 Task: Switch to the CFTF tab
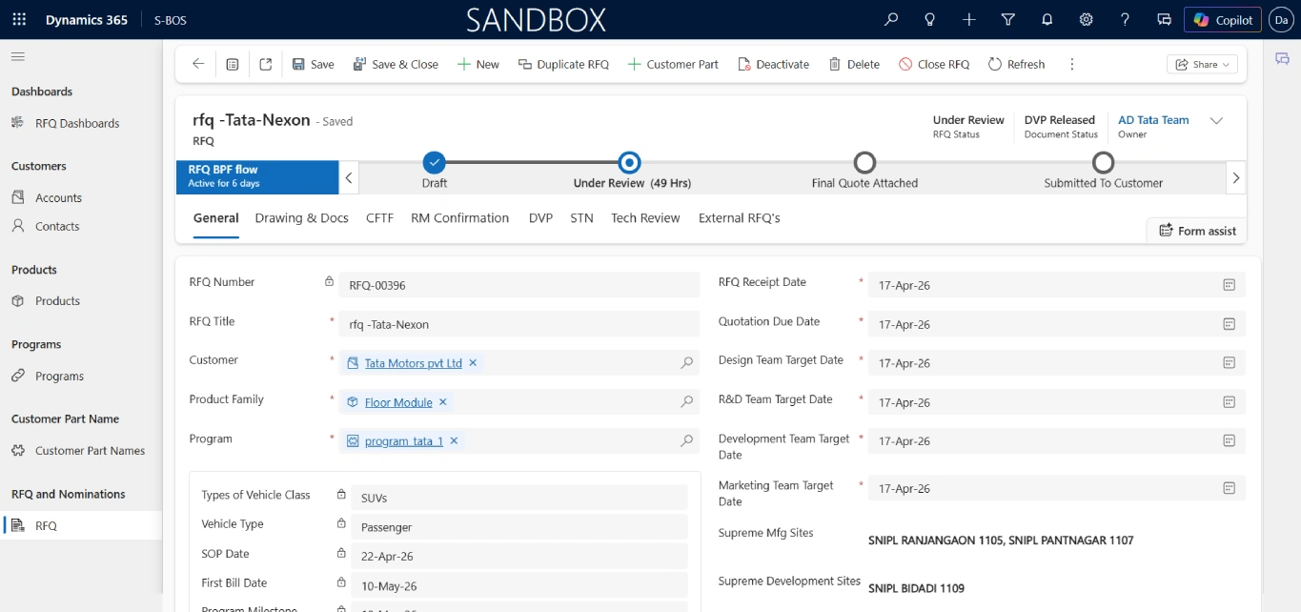379,218
